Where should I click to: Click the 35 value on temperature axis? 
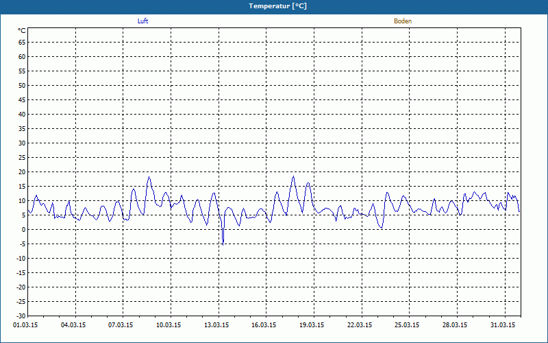[22, 129]
